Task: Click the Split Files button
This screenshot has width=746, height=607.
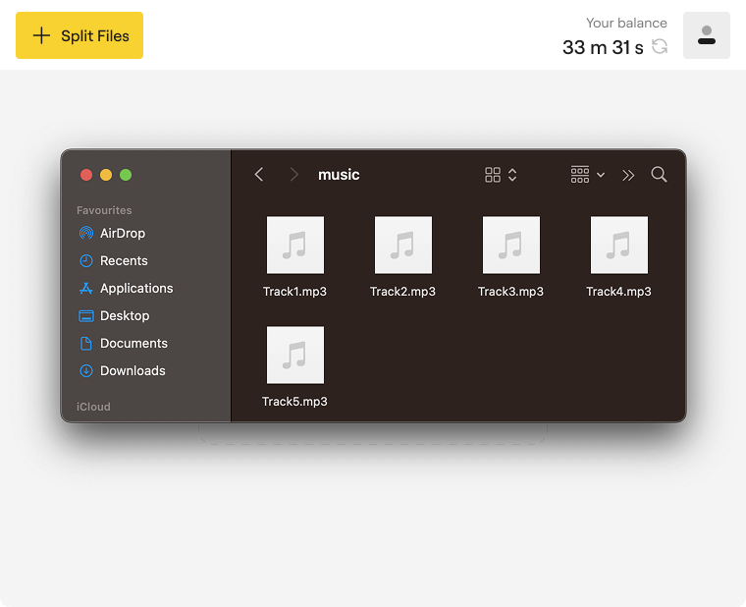Action: coord(80,35)
